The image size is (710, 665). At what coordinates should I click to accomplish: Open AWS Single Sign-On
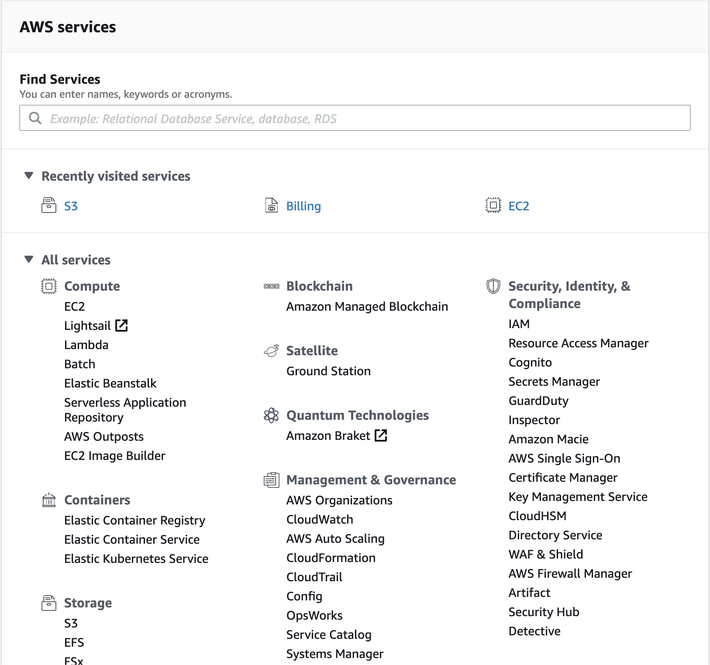pos(564,458)
